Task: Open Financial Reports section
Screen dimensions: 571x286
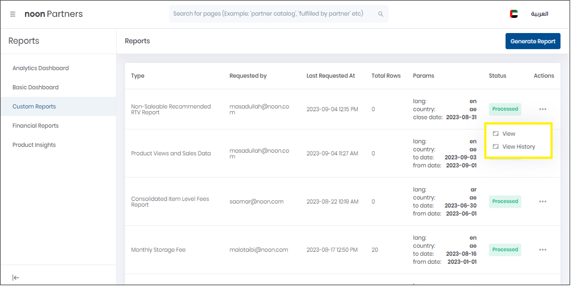Action: click(35, 126)
